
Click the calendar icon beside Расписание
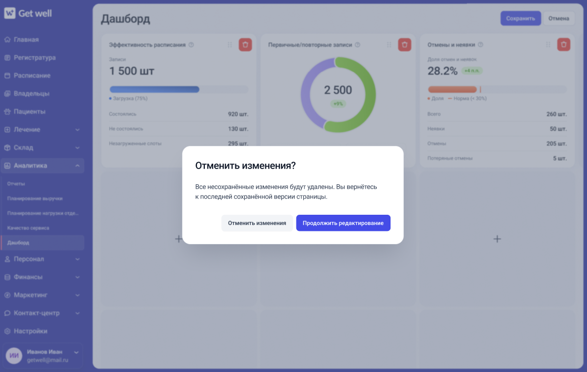[x=7, y=76]
